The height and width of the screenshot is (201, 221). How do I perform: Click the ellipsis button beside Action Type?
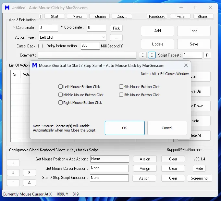[116, 38]
